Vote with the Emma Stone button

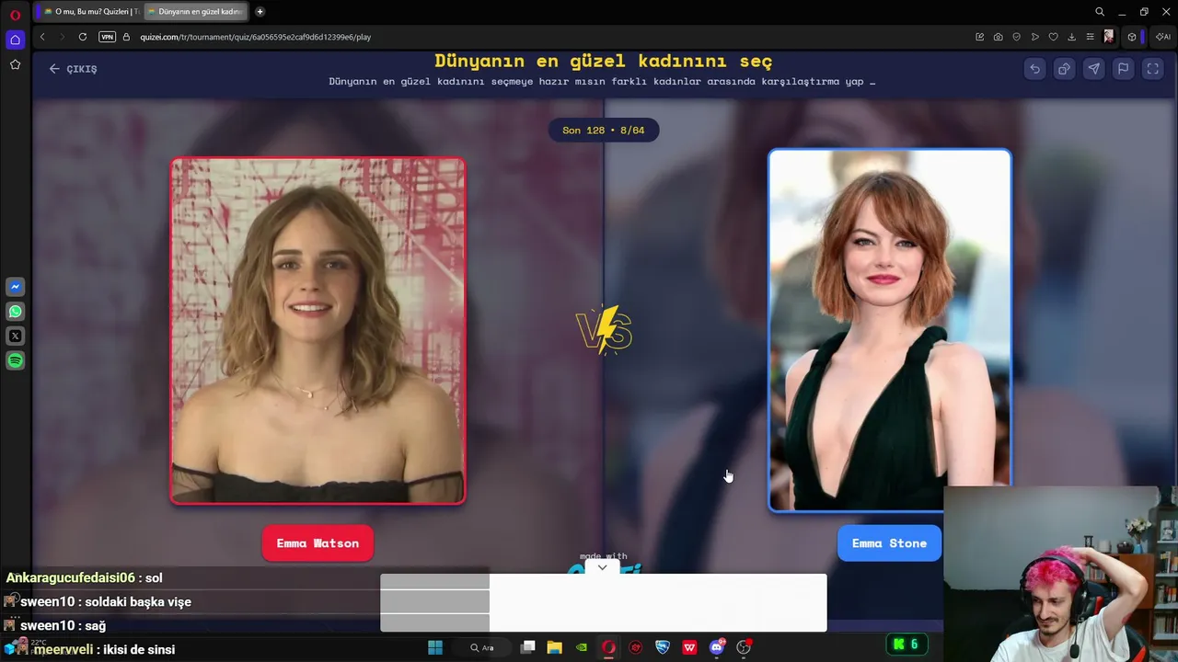tap(889, 543)
